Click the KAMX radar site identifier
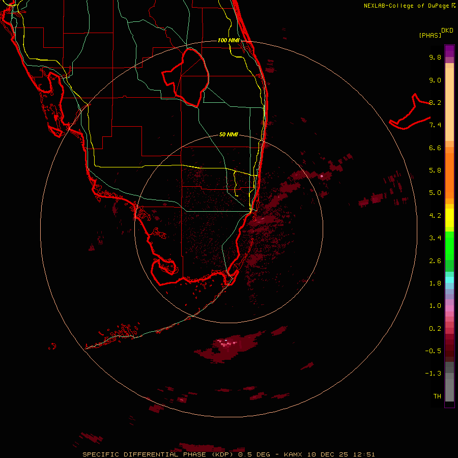This screenshot has width=458, height=458. tap(294, 454)
